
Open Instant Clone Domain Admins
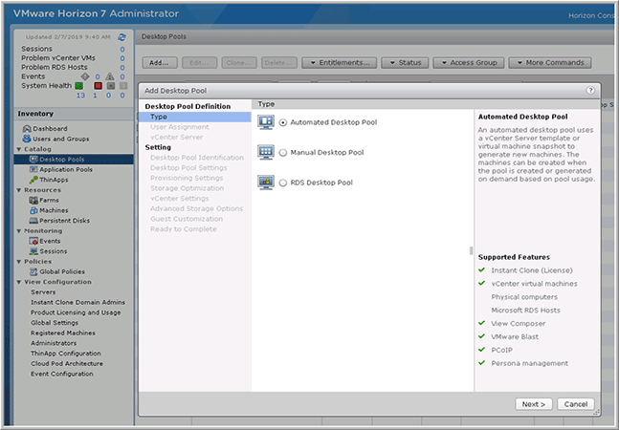tap(77, 302)
